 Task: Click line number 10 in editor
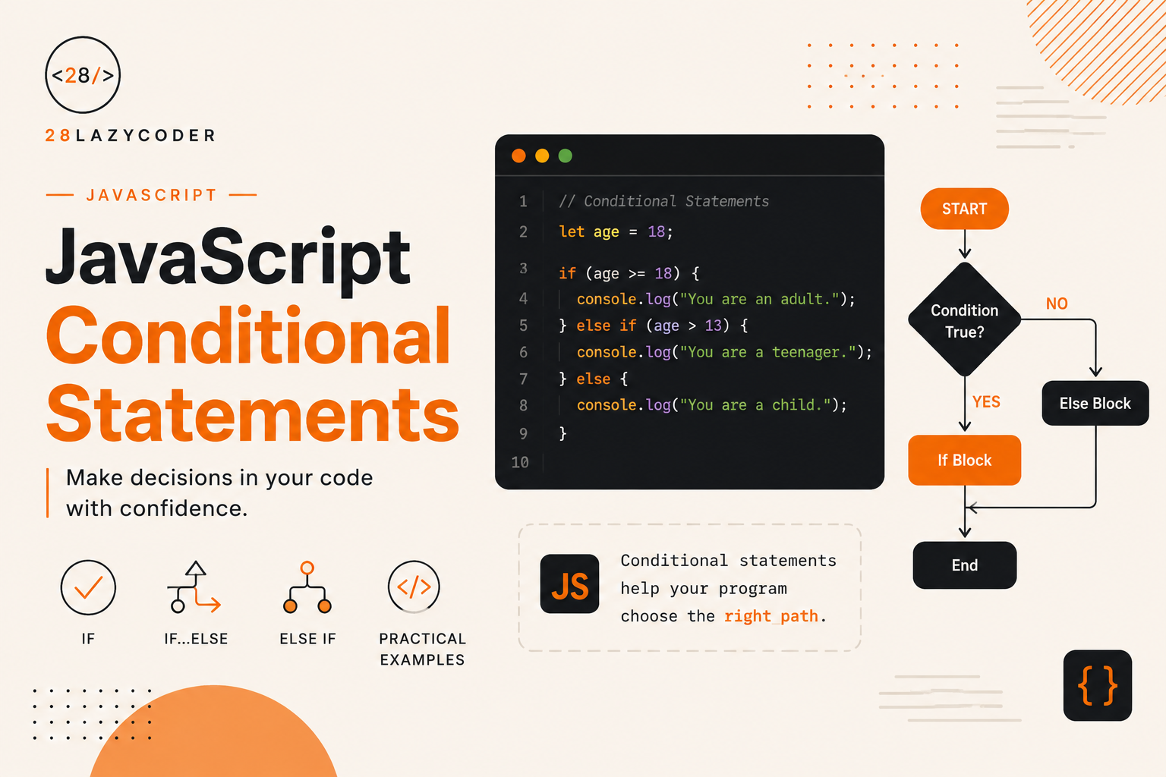(x=520, y=462)
